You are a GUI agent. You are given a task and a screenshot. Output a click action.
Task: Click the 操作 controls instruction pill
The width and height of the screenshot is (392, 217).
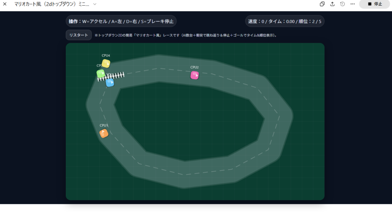pos(121,21)
